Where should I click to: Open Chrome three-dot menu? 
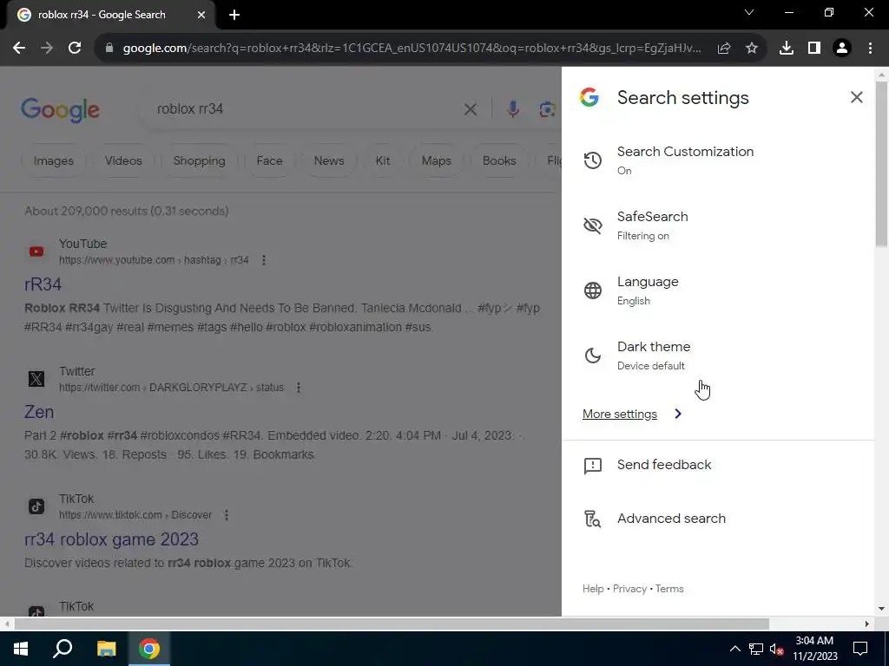pos(870,49)
